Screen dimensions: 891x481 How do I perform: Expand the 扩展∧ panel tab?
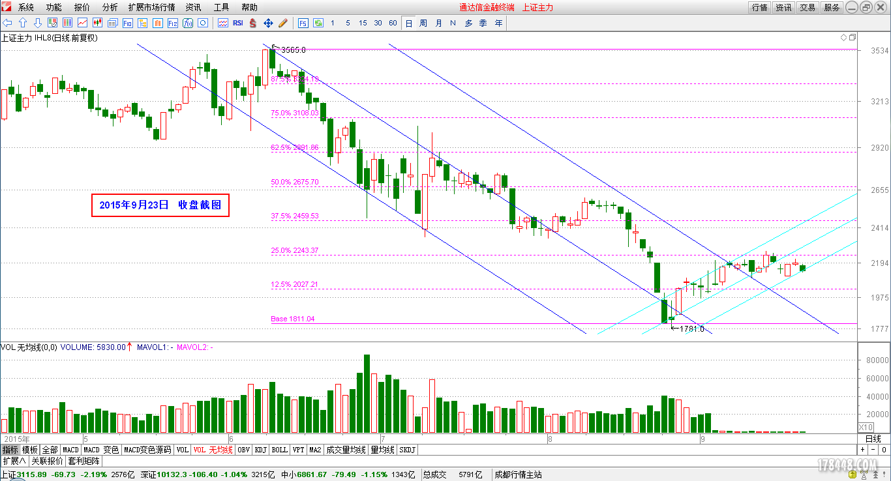pyautogui.click(x=14, y=461)
